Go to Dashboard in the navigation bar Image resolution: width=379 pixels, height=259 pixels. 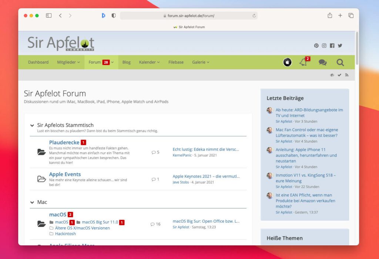point(38,62)
